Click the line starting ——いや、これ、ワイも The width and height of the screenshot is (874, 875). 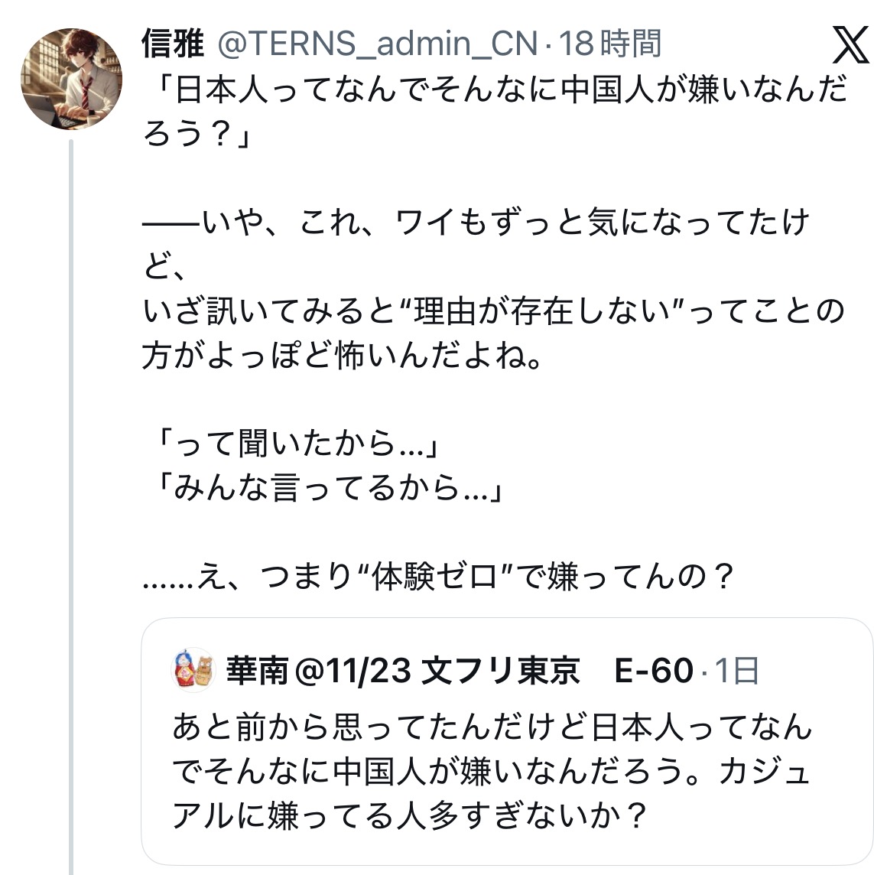[x=476, y=223]
